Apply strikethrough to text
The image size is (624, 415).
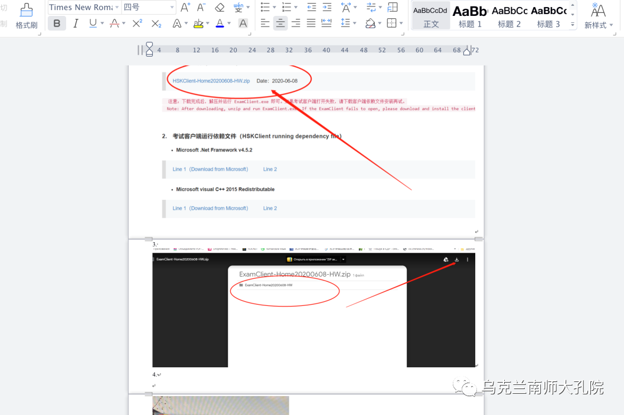click(115, 24)
